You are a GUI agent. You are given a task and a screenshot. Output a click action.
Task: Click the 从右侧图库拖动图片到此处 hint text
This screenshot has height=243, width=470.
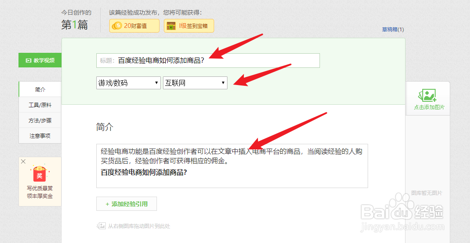pos(139,226)
